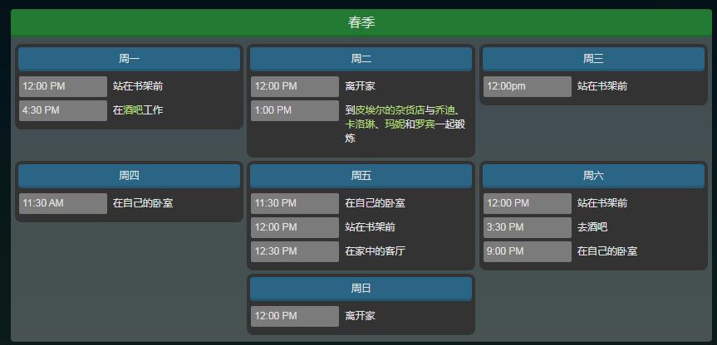717x345 pixels.
Task: Click the 周一 day header
Action: point(130,59)
